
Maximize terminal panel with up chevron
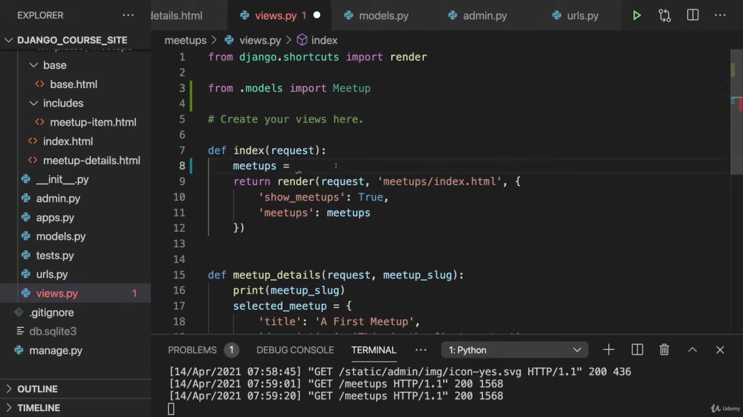tap(692, 350)
